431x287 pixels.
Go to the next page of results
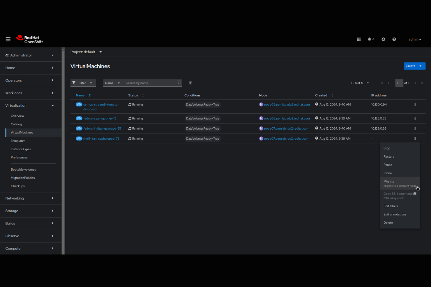(415, 83)
